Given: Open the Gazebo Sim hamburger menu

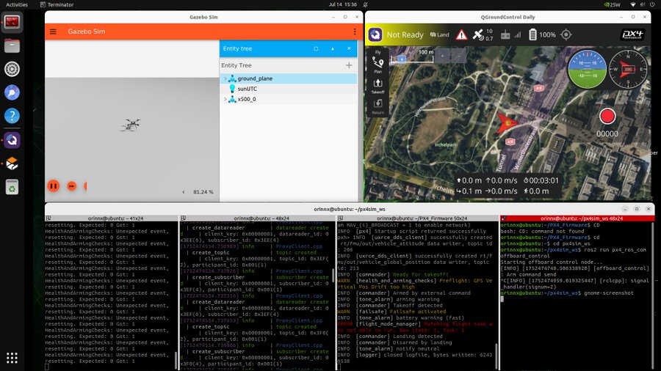Looking at the screenshot, I should click(53, 32).
